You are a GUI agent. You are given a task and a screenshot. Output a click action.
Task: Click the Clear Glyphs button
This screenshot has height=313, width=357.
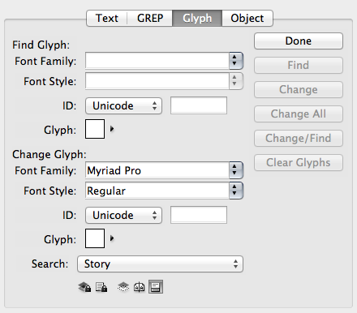[299, 162]
